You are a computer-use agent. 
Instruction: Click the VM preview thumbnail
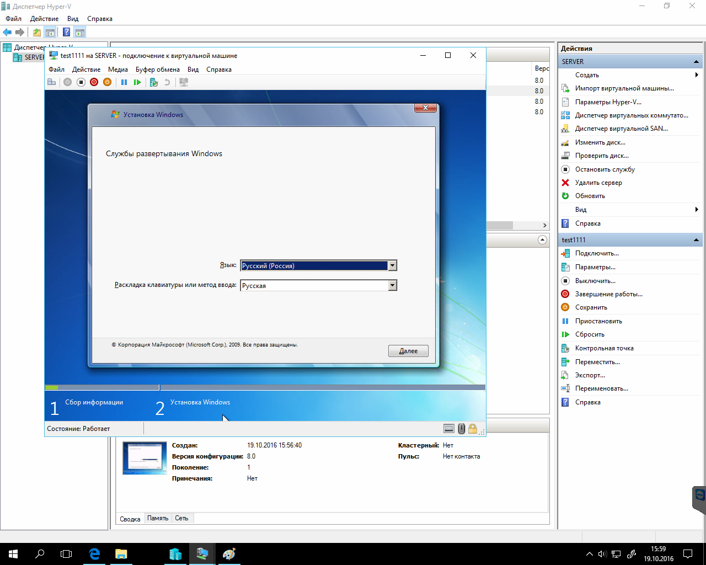(145, 458)
